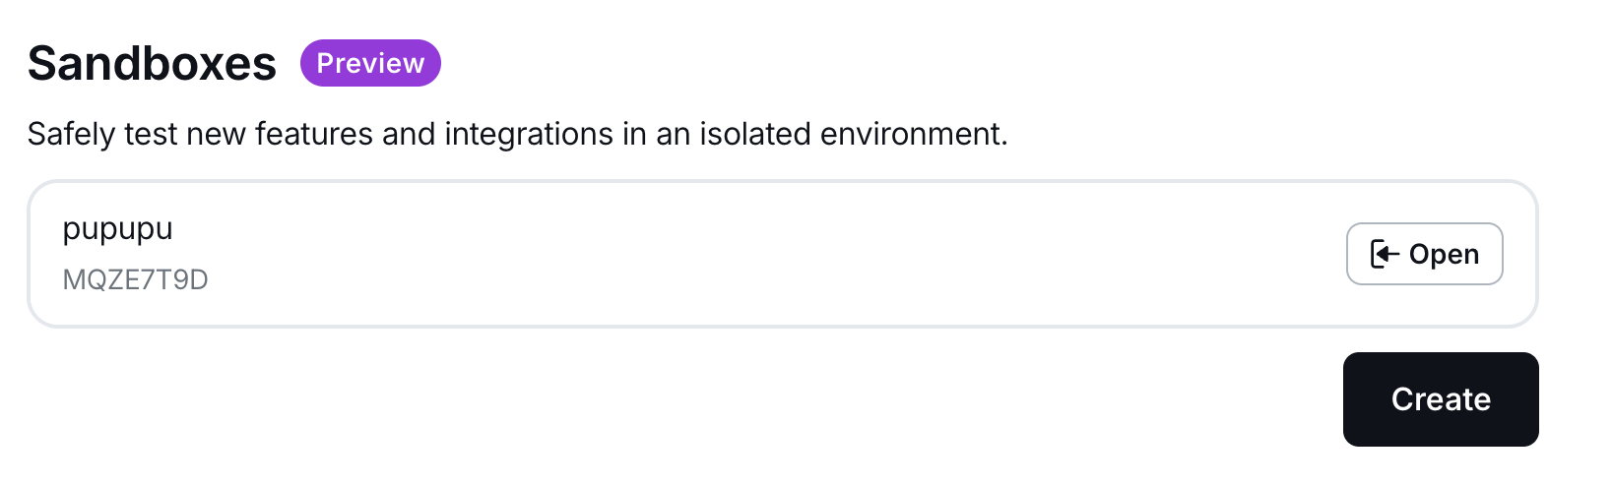Click the word 'integrations' in the subtitle

coord(529,134)
